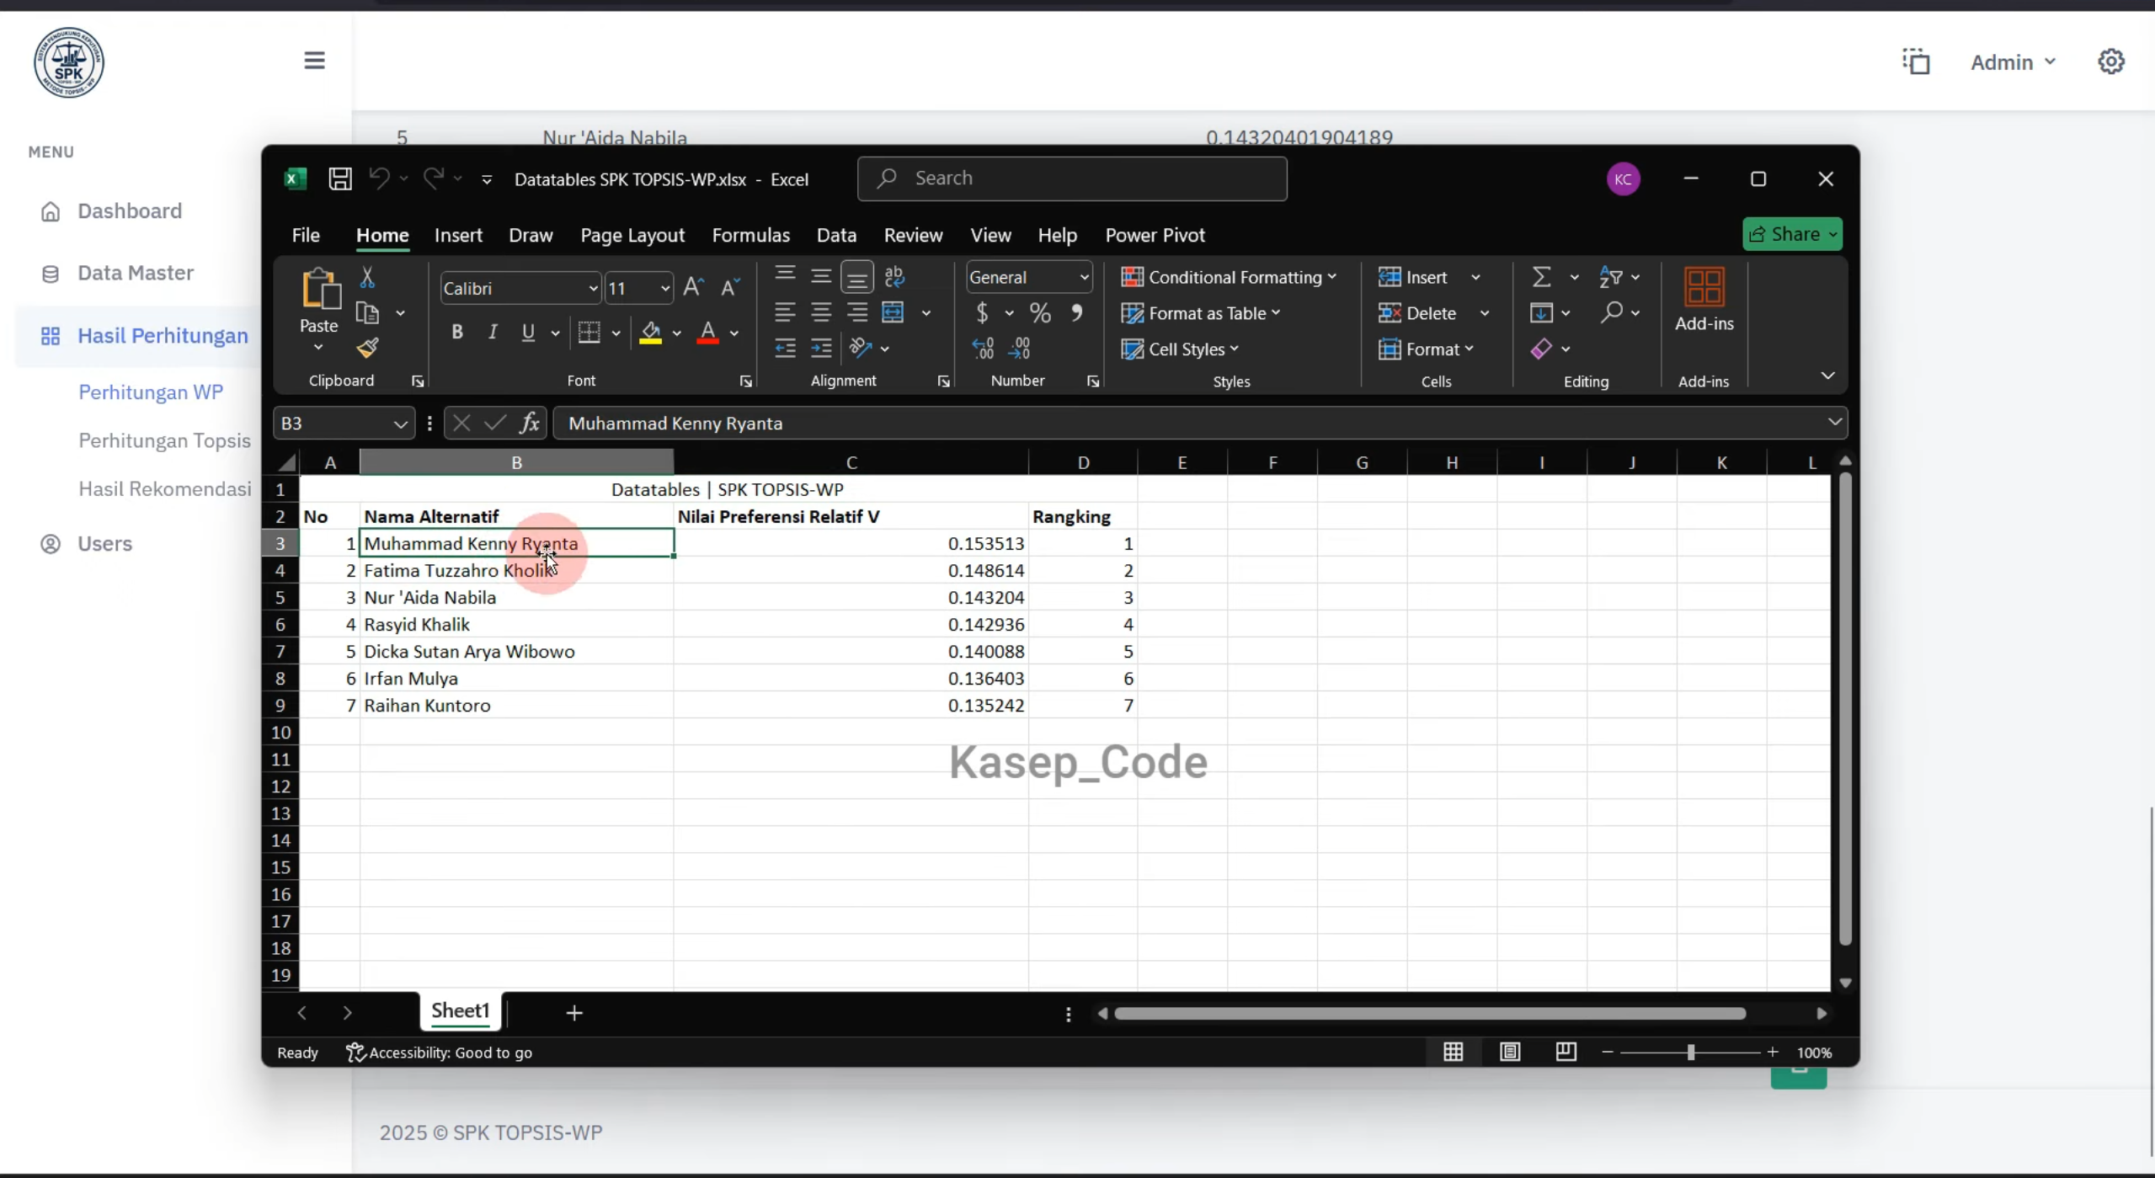The width and height of the screenshot is (2155, 1178).
Task: Toggle Underline formatting
Action: click(528, 333)
